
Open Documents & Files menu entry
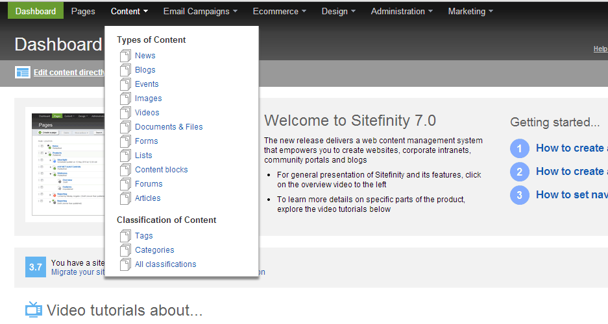tap(169, 127)
